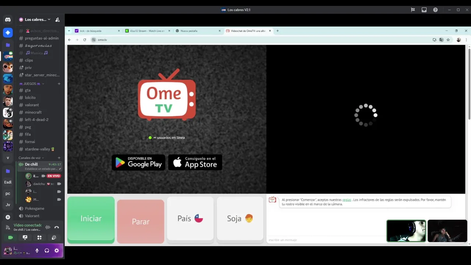Switch to 'iGus12 Stream' browser tab

pyautogui.click(x=148, y=31)
